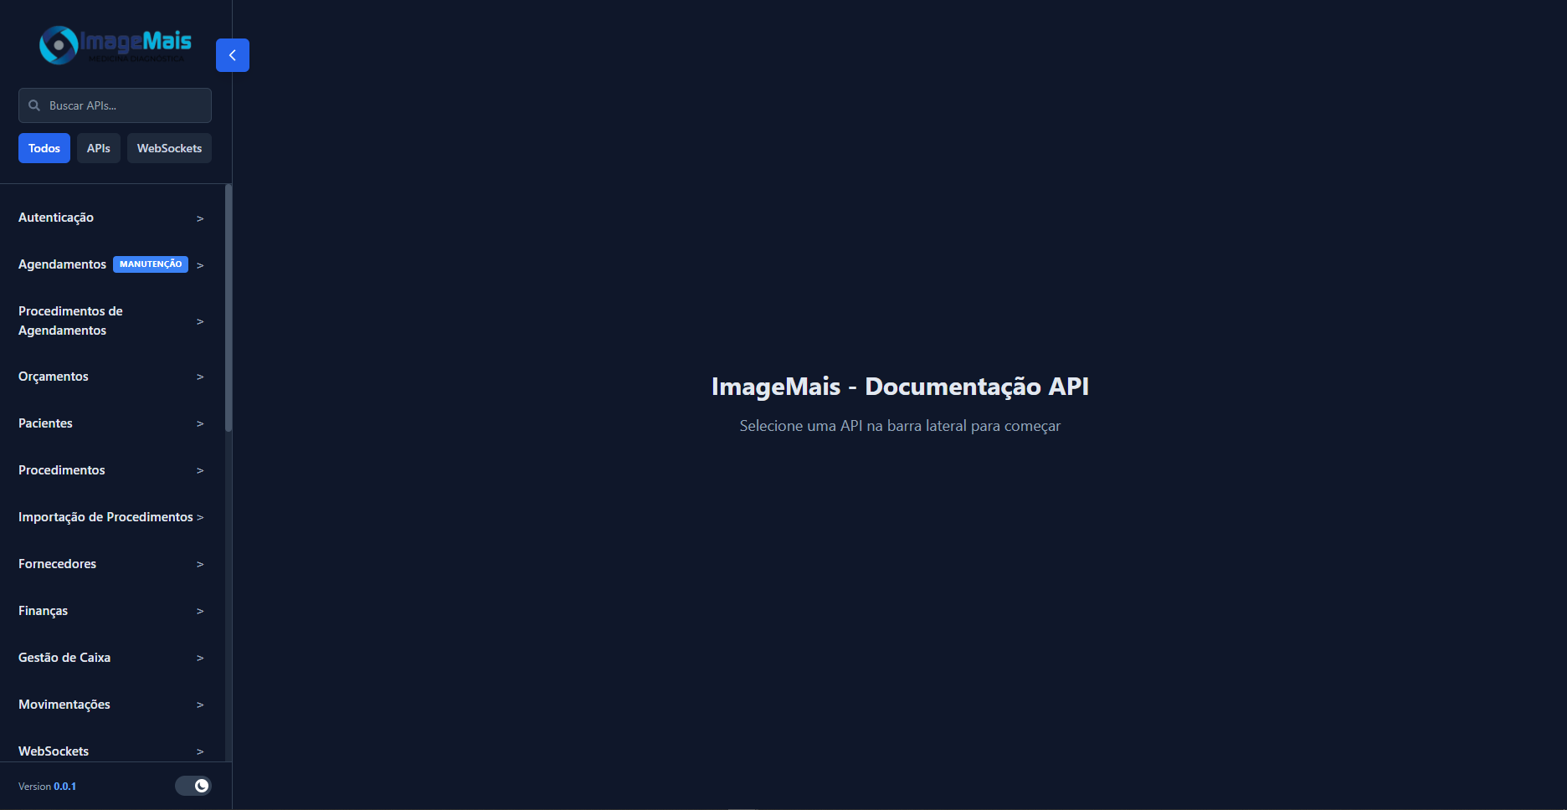Click the MANUTENÇÃO badge next to Agendamentos

tap(151, 264)
